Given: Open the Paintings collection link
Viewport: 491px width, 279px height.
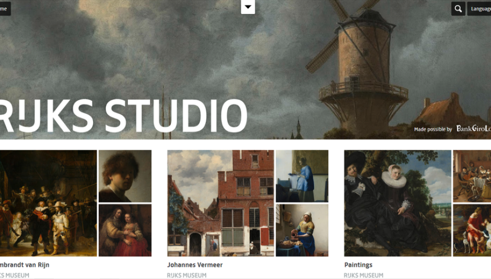Looking at the screenshot, I should [358, 265].
